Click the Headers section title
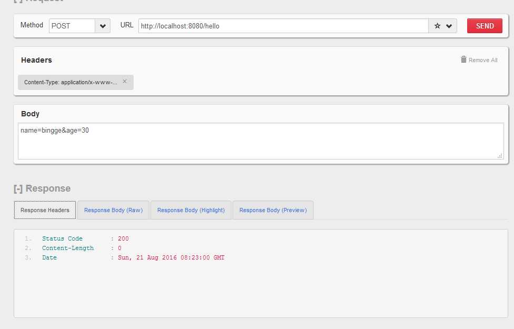 click(36, 60)
